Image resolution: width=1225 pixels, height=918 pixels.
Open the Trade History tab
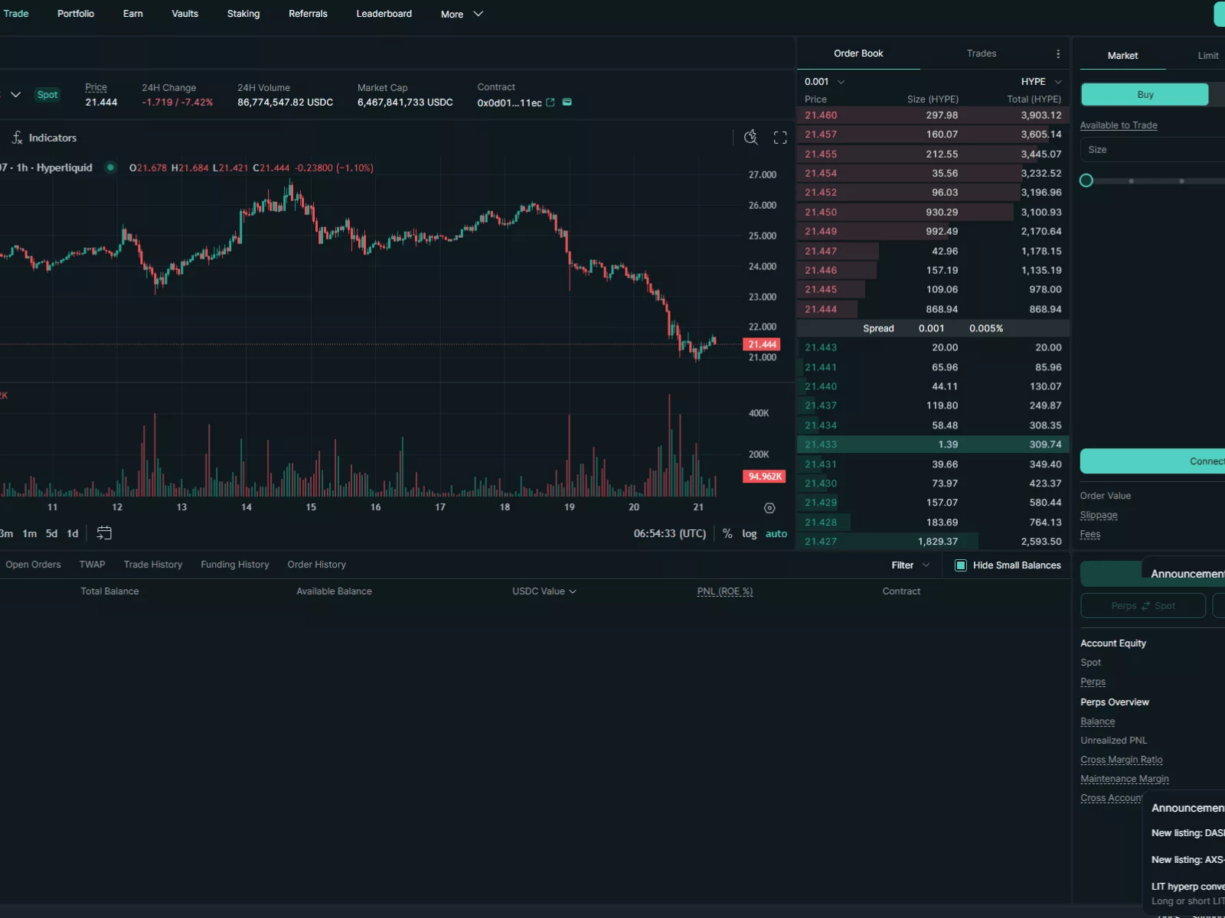153,565
